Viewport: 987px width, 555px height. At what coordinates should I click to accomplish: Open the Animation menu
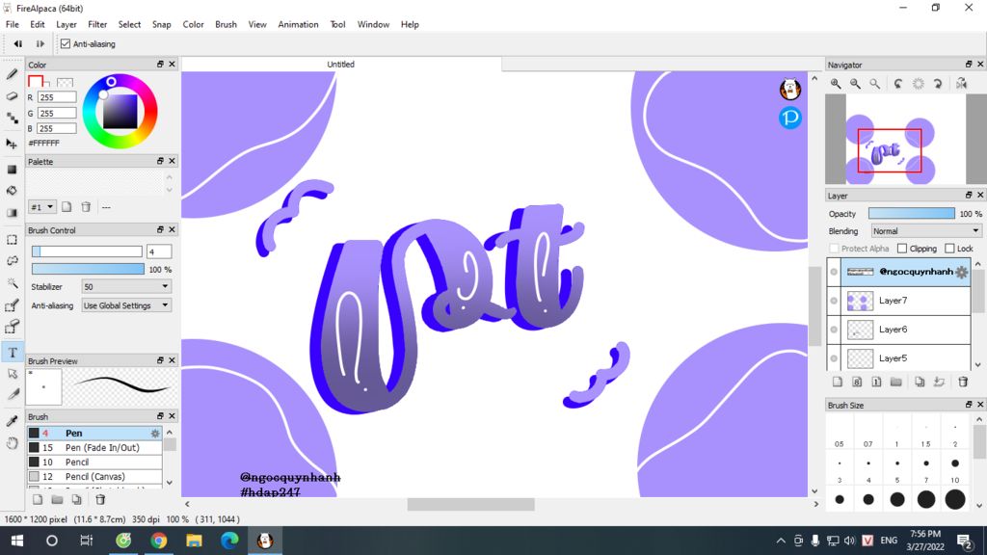click(299, 24)
